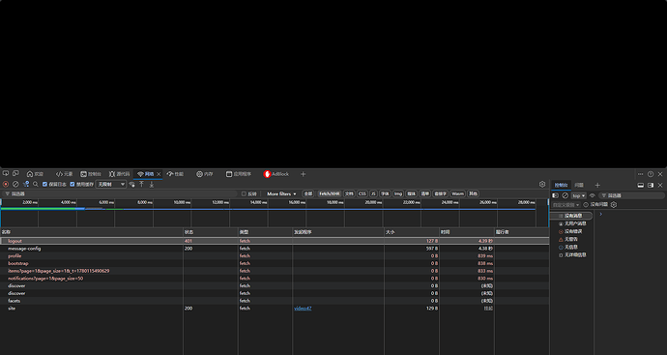Switch to the Welcome tab with home icon

tap(35, 174)
